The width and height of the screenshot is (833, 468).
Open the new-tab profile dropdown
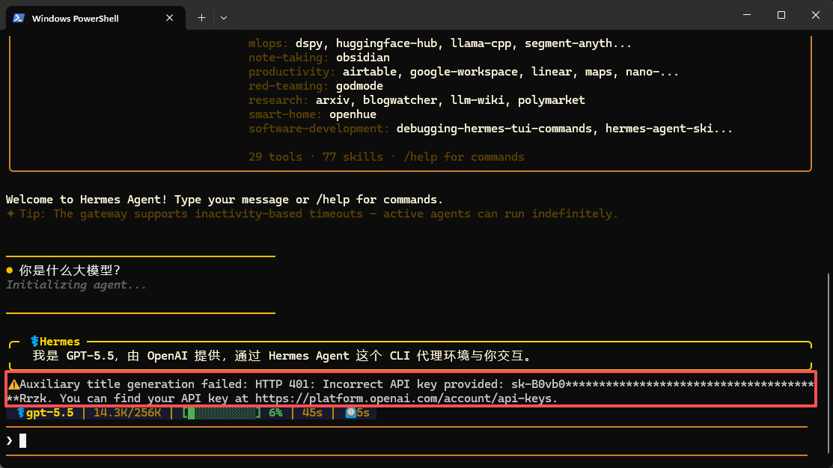click(224, 18)
